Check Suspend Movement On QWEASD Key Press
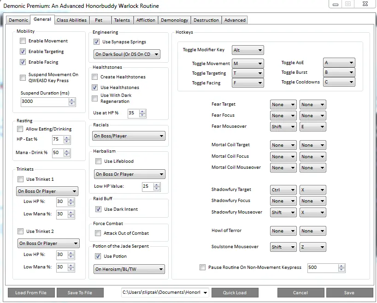 click(23, 77)
